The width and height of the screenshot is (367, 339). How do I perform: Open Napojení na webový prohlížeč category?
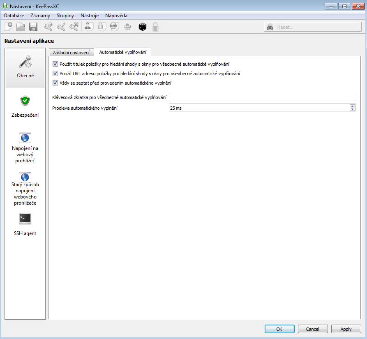25,148
